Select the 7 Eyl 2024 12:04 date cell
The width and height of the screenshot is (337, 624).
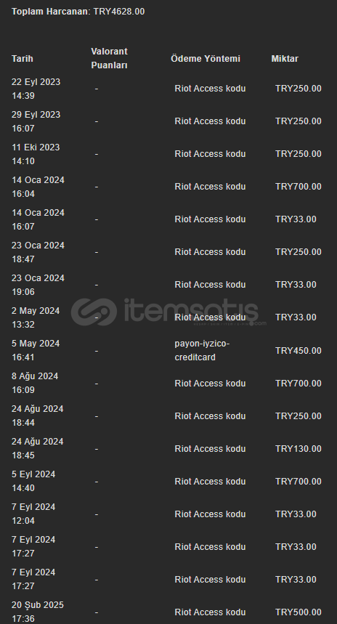pyautogui.click(x=33, y=514)
